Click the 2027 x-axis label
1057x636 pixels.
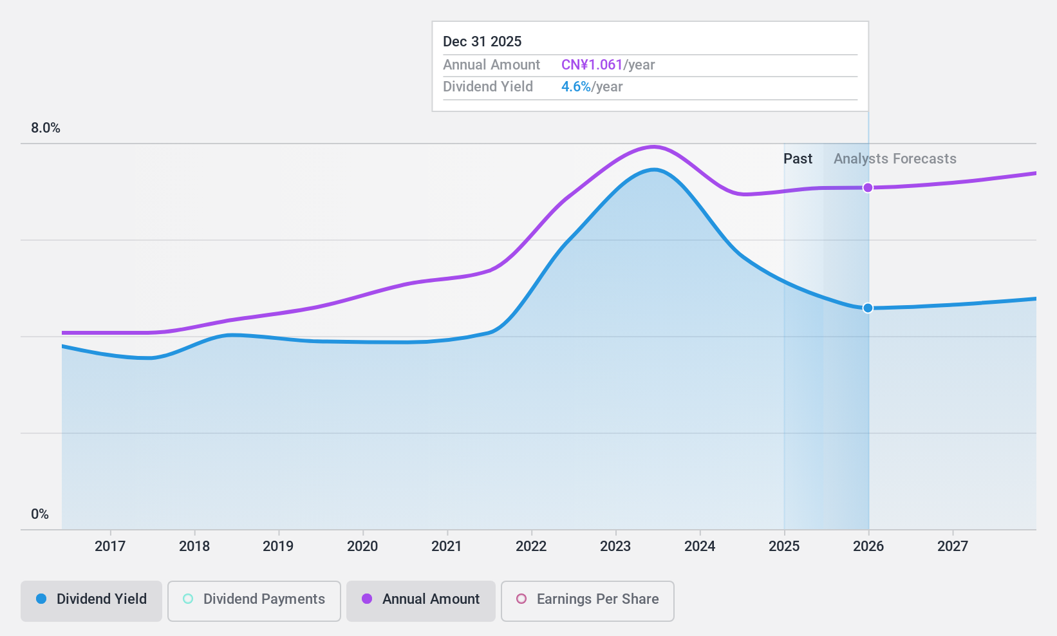pyautogui.click(x=953, y=547)
